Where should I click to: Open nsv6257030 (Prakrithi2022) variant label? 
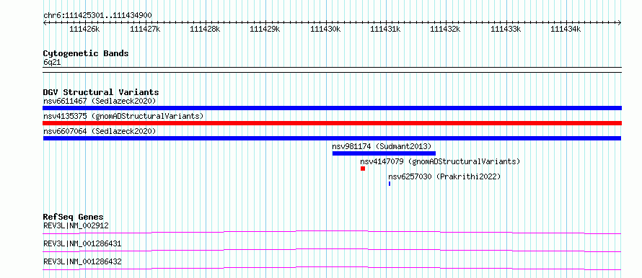[444, 176]
